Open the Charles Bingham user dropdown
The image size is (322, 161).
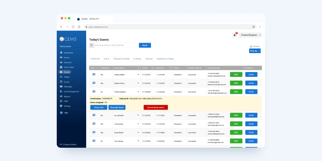(250, 35)
